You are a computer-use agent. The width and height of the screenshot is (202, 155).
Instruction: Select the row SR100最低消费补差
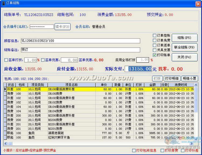coord(99,89)
